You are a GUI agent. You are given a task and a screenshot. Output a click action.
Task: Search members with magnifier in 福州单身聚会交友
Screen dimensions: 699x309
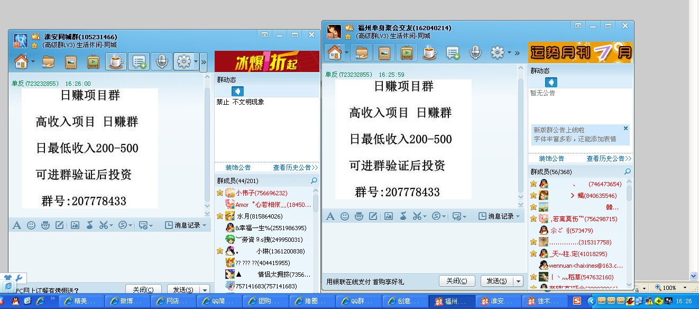pos(628,172)
